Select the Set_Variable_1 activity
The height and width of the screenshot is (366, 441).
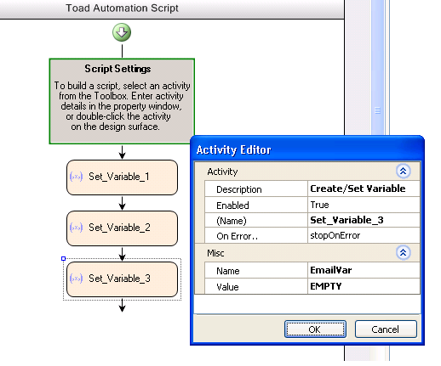click(122, 177)
